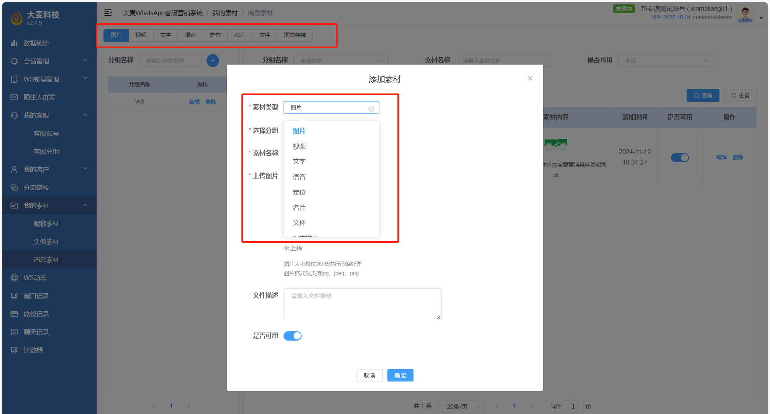Click the WS账号管理 sidebar icon
The height and width of the screenshot is (414, 770).
pyautogui.click(x=14, y=79)
